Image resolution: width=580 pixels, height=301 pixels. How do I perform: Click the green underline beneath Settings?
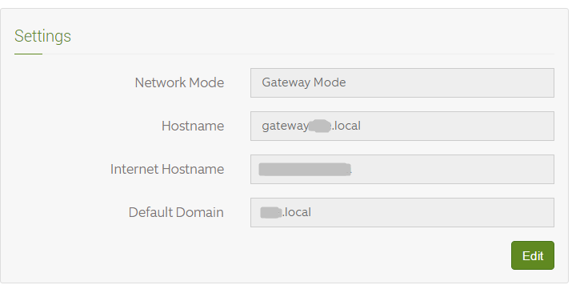(x=29, y=54)
